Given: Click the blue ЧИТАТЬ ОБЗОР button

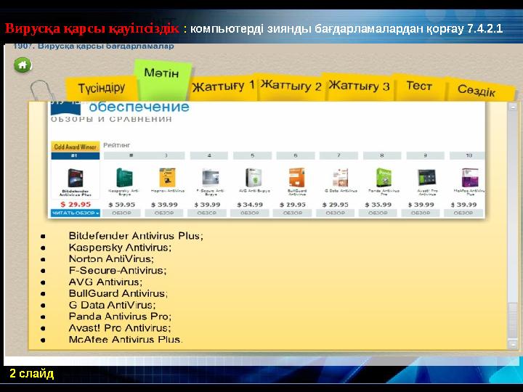Looking at the screenshot, I should [x=76, y=213].
